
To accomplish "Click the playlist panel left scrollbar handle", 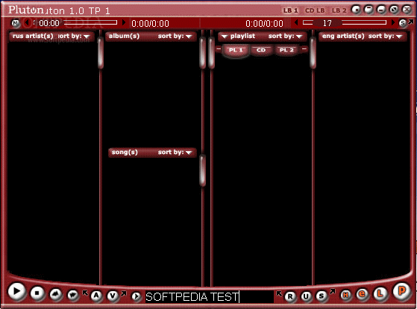I will point(212,53).
